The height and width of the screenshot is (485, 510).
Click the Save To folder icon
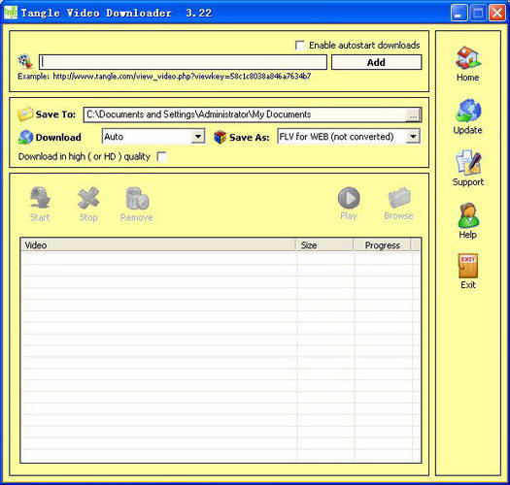click(25, 114)
